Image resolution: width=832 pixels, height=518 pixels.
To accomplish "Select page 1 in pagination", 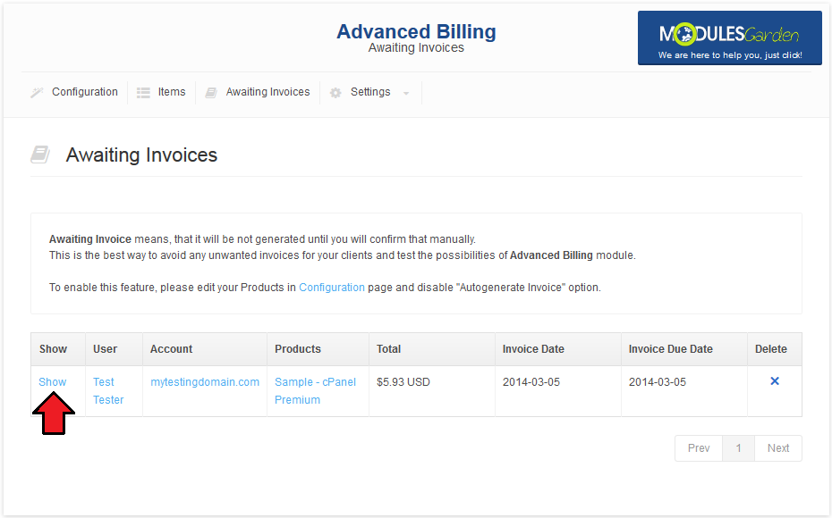I will pos(738,448).
